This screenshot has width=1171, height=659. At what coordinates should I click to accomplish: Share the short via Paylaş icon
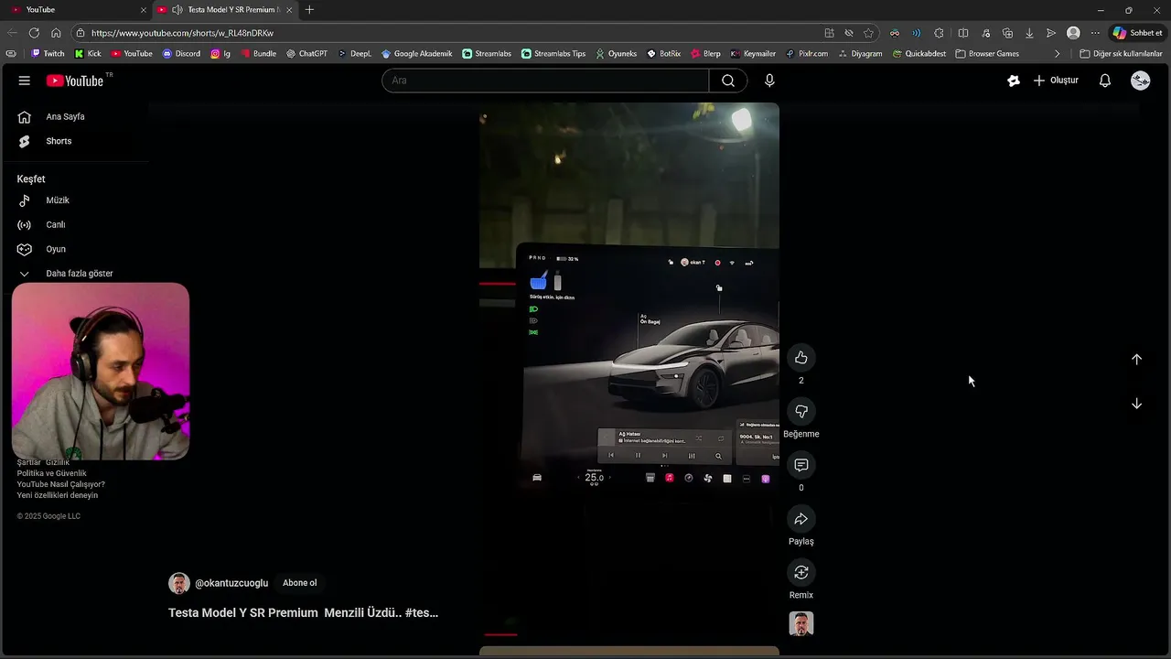click(x=801, y=519)
